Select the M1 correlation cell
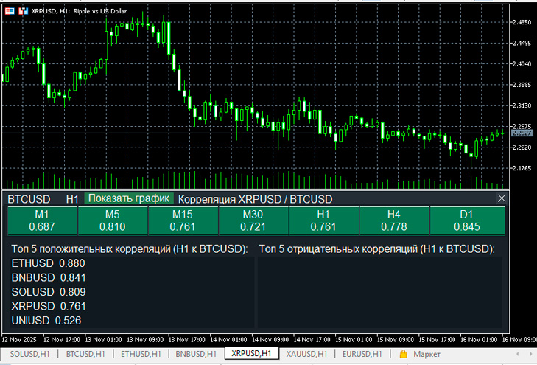The width and height of the screenshot is (537, 365). coord(41,220)
